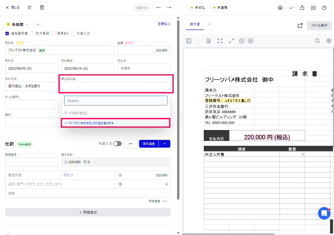Zoom in on the invoice with plus icon
This screenshot has height=235, width=334.
[250, 41]
